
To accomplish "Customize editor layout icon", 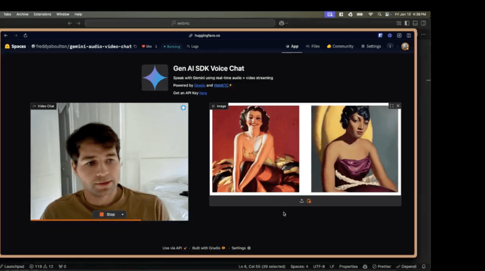I will 399,23.
